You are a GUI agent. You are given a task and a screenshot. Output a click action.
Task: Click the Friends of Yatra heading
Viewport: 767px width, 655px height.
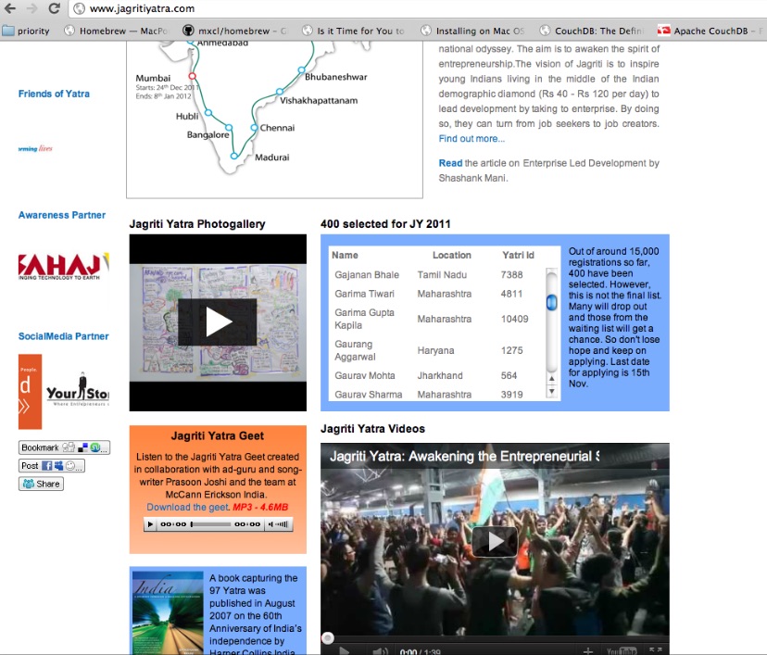click(x=54, y=94)
